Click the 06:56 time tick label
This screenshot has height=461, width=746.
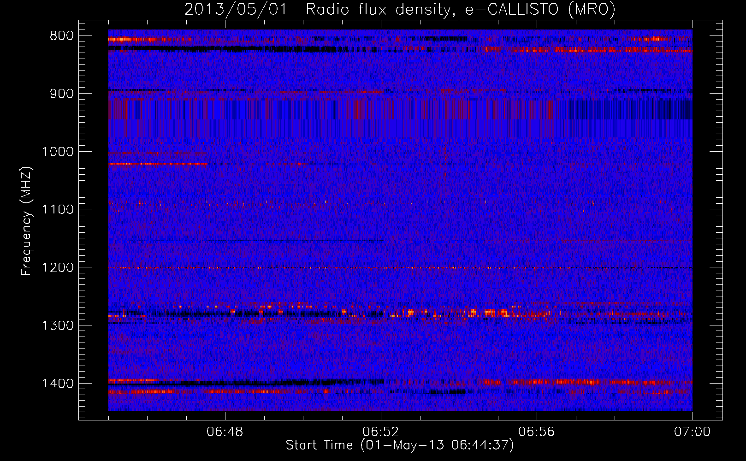[537, 432]
